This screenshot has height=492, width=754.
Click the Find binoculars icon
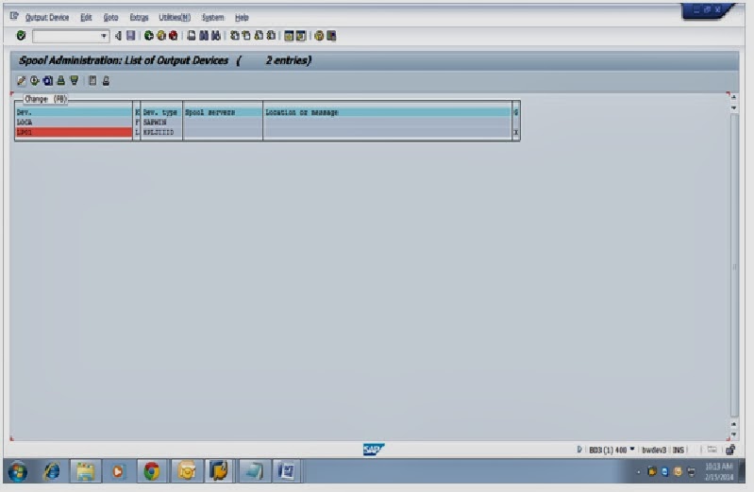(204, 36)
